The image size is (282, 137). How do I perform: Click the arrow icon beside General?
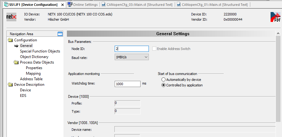tap(16, 46)
